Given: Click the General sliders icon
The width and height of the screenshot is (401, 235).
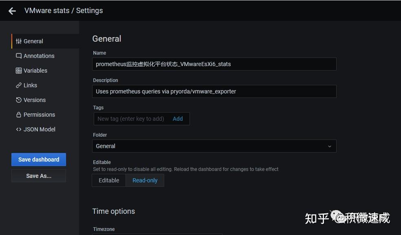Looking at the screenshot, I should (19, 41).
